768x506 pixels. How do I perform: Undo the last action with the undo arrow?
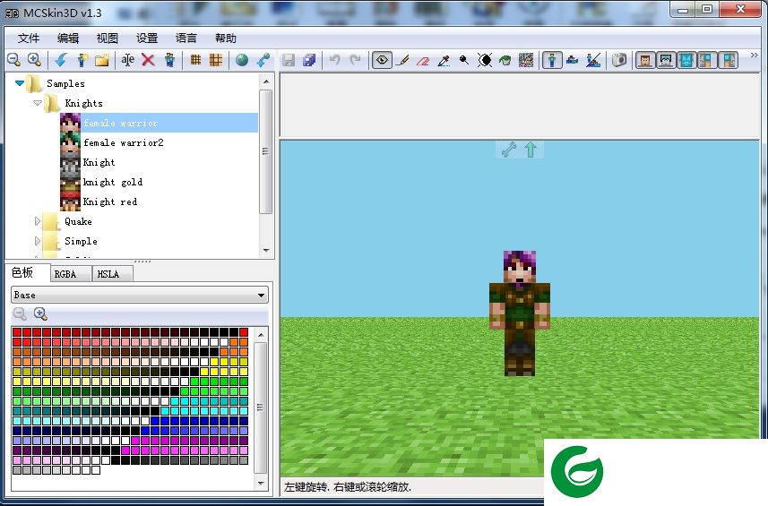click(x=335, y=60)
